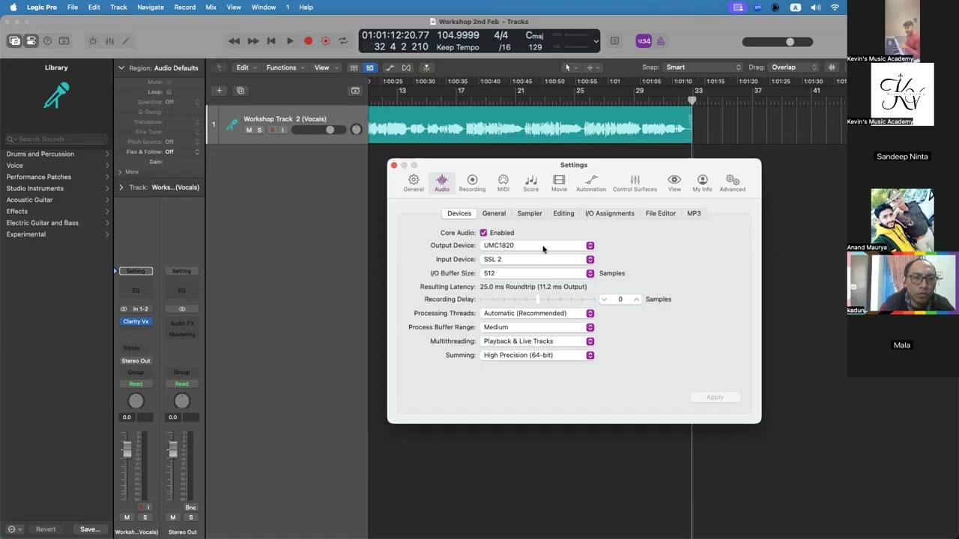This screenshot has width=959, height=539.
Task: Open the I/O Buffer Size 512 dropdown
Action: tap(537, 273)
